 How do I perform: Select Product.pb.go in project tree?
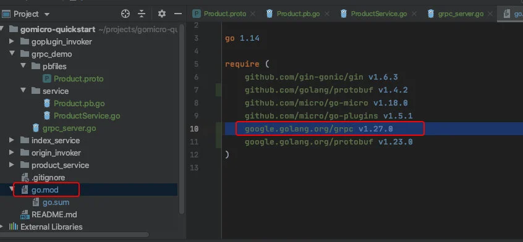79,103
